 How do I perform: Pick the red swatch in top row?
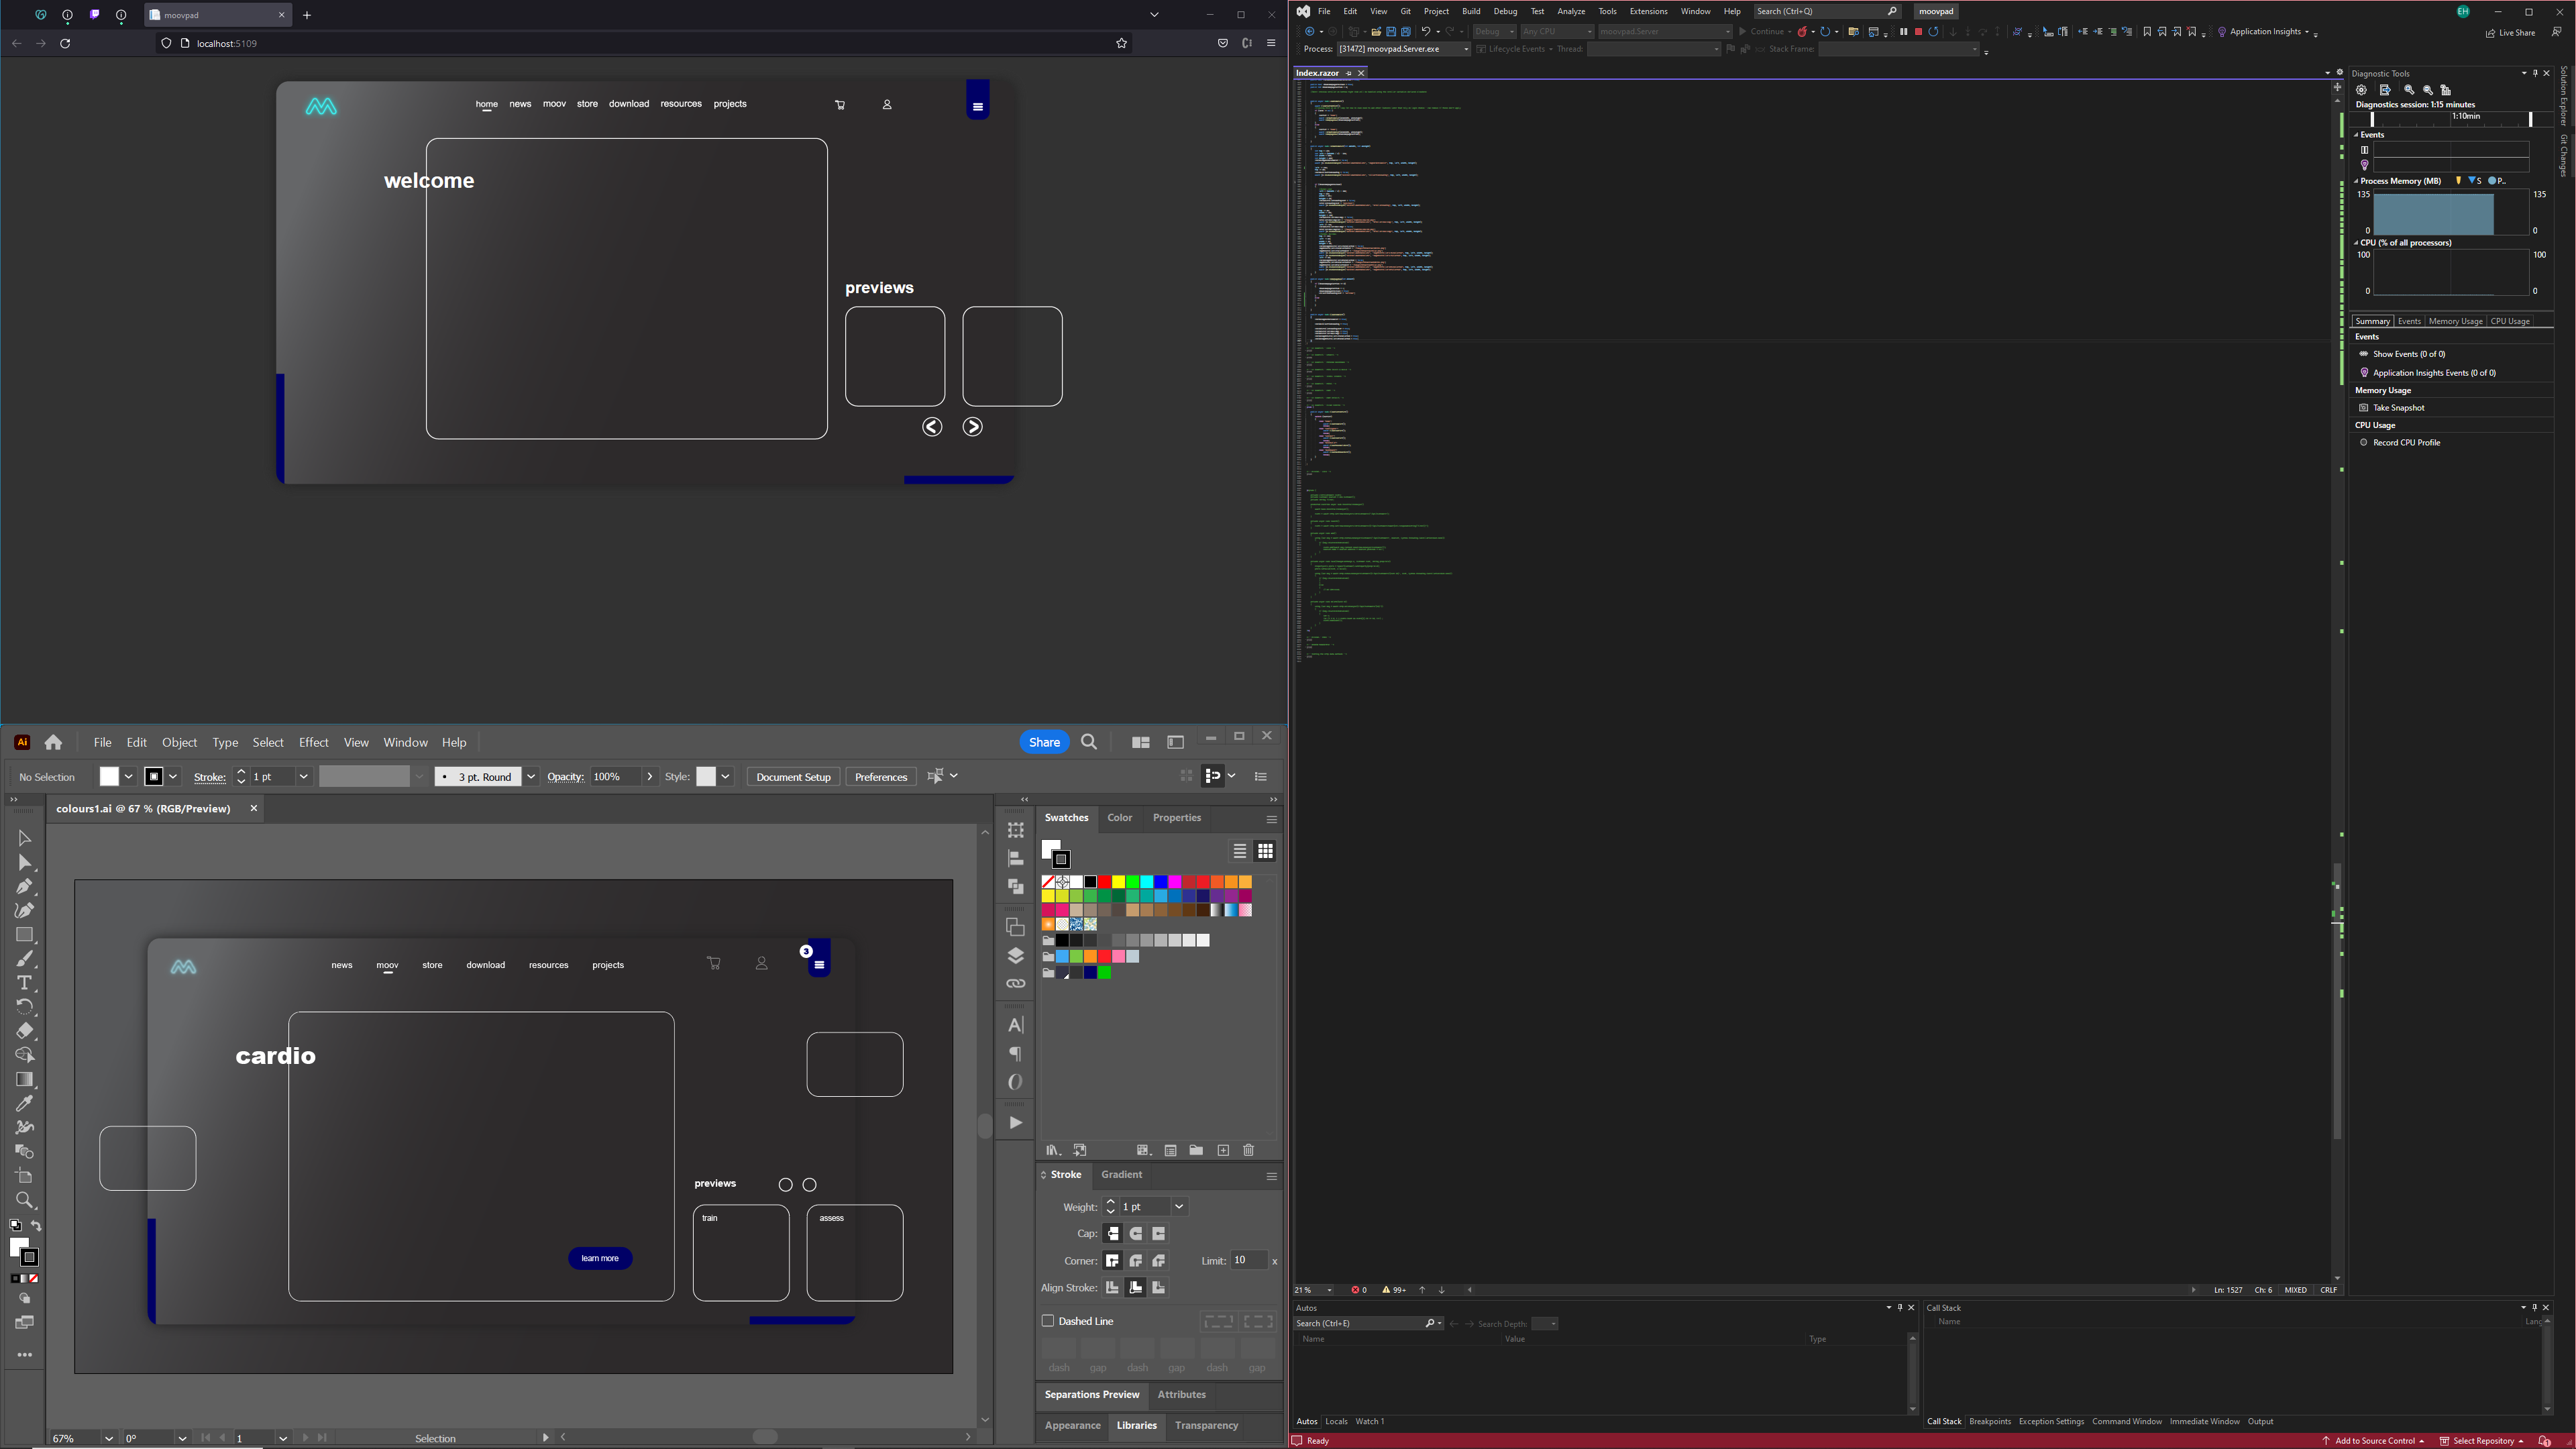tap(1104, 882)
